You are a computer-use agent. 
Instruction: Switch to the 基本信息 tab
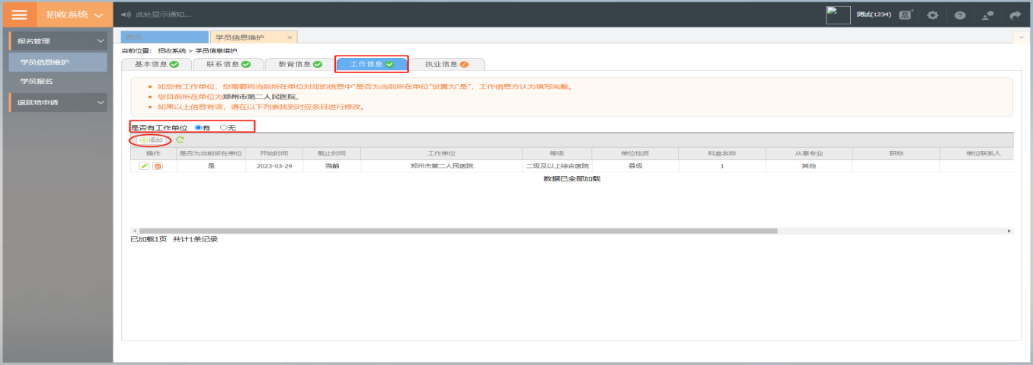tap(156, 65)
